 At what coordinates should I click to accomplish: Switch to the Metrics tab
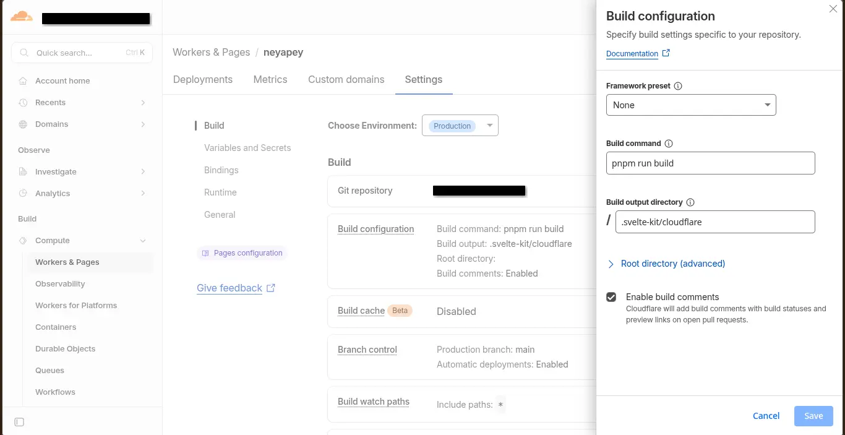point(270,80)
